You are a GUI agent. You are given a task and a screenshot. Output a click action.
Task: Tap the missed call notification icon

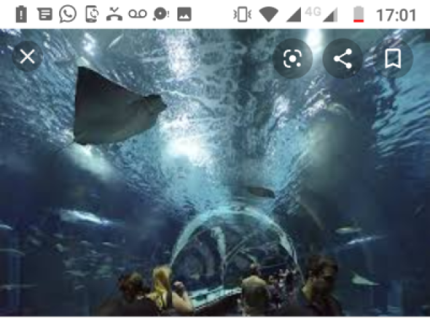pyautogui.click(x=114, y=14)
